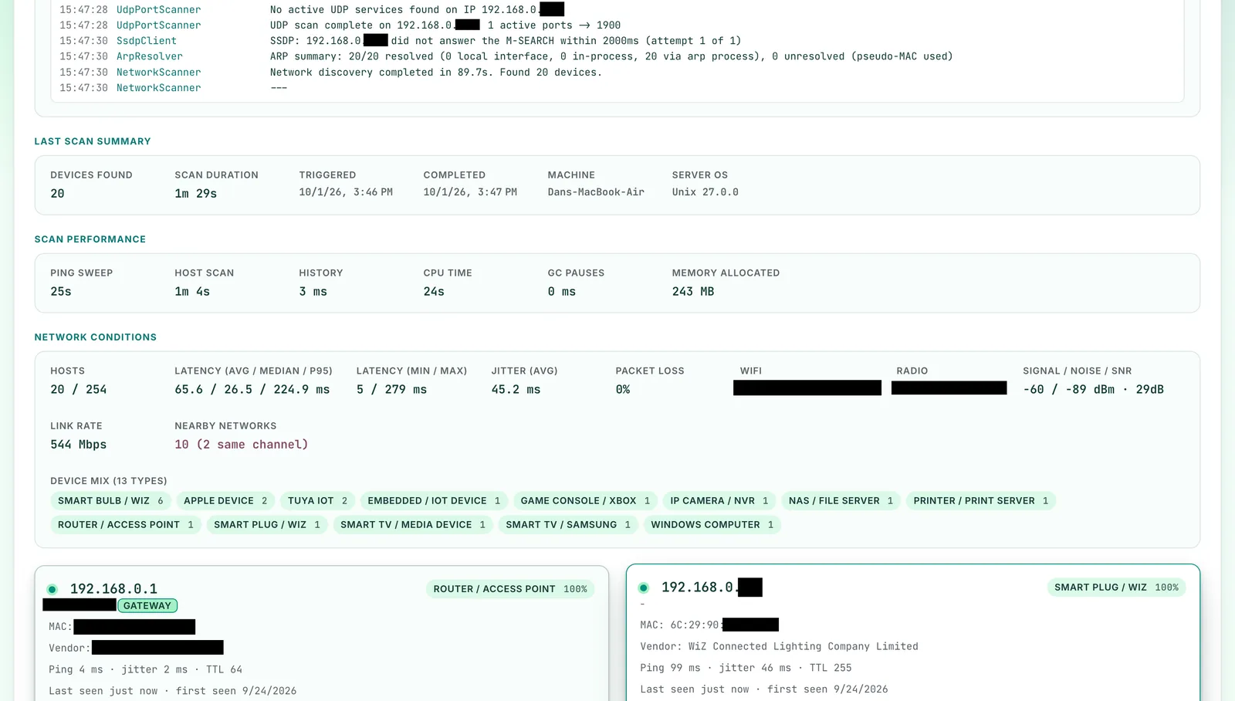Screen dimensions: 1235x701
Task: Click the Smart Plug / WiZ chip in Device Mix
Action: pyautogui.click(x=267, y=525)
